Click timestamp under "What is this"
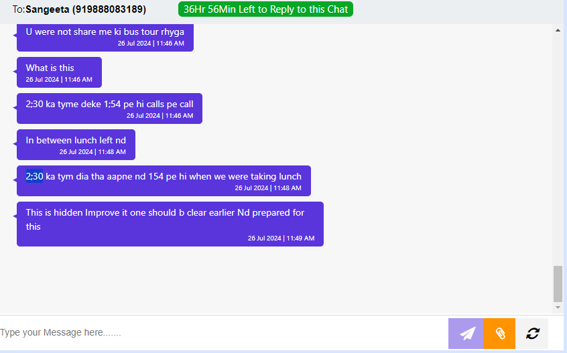 (x=59, y=80)
